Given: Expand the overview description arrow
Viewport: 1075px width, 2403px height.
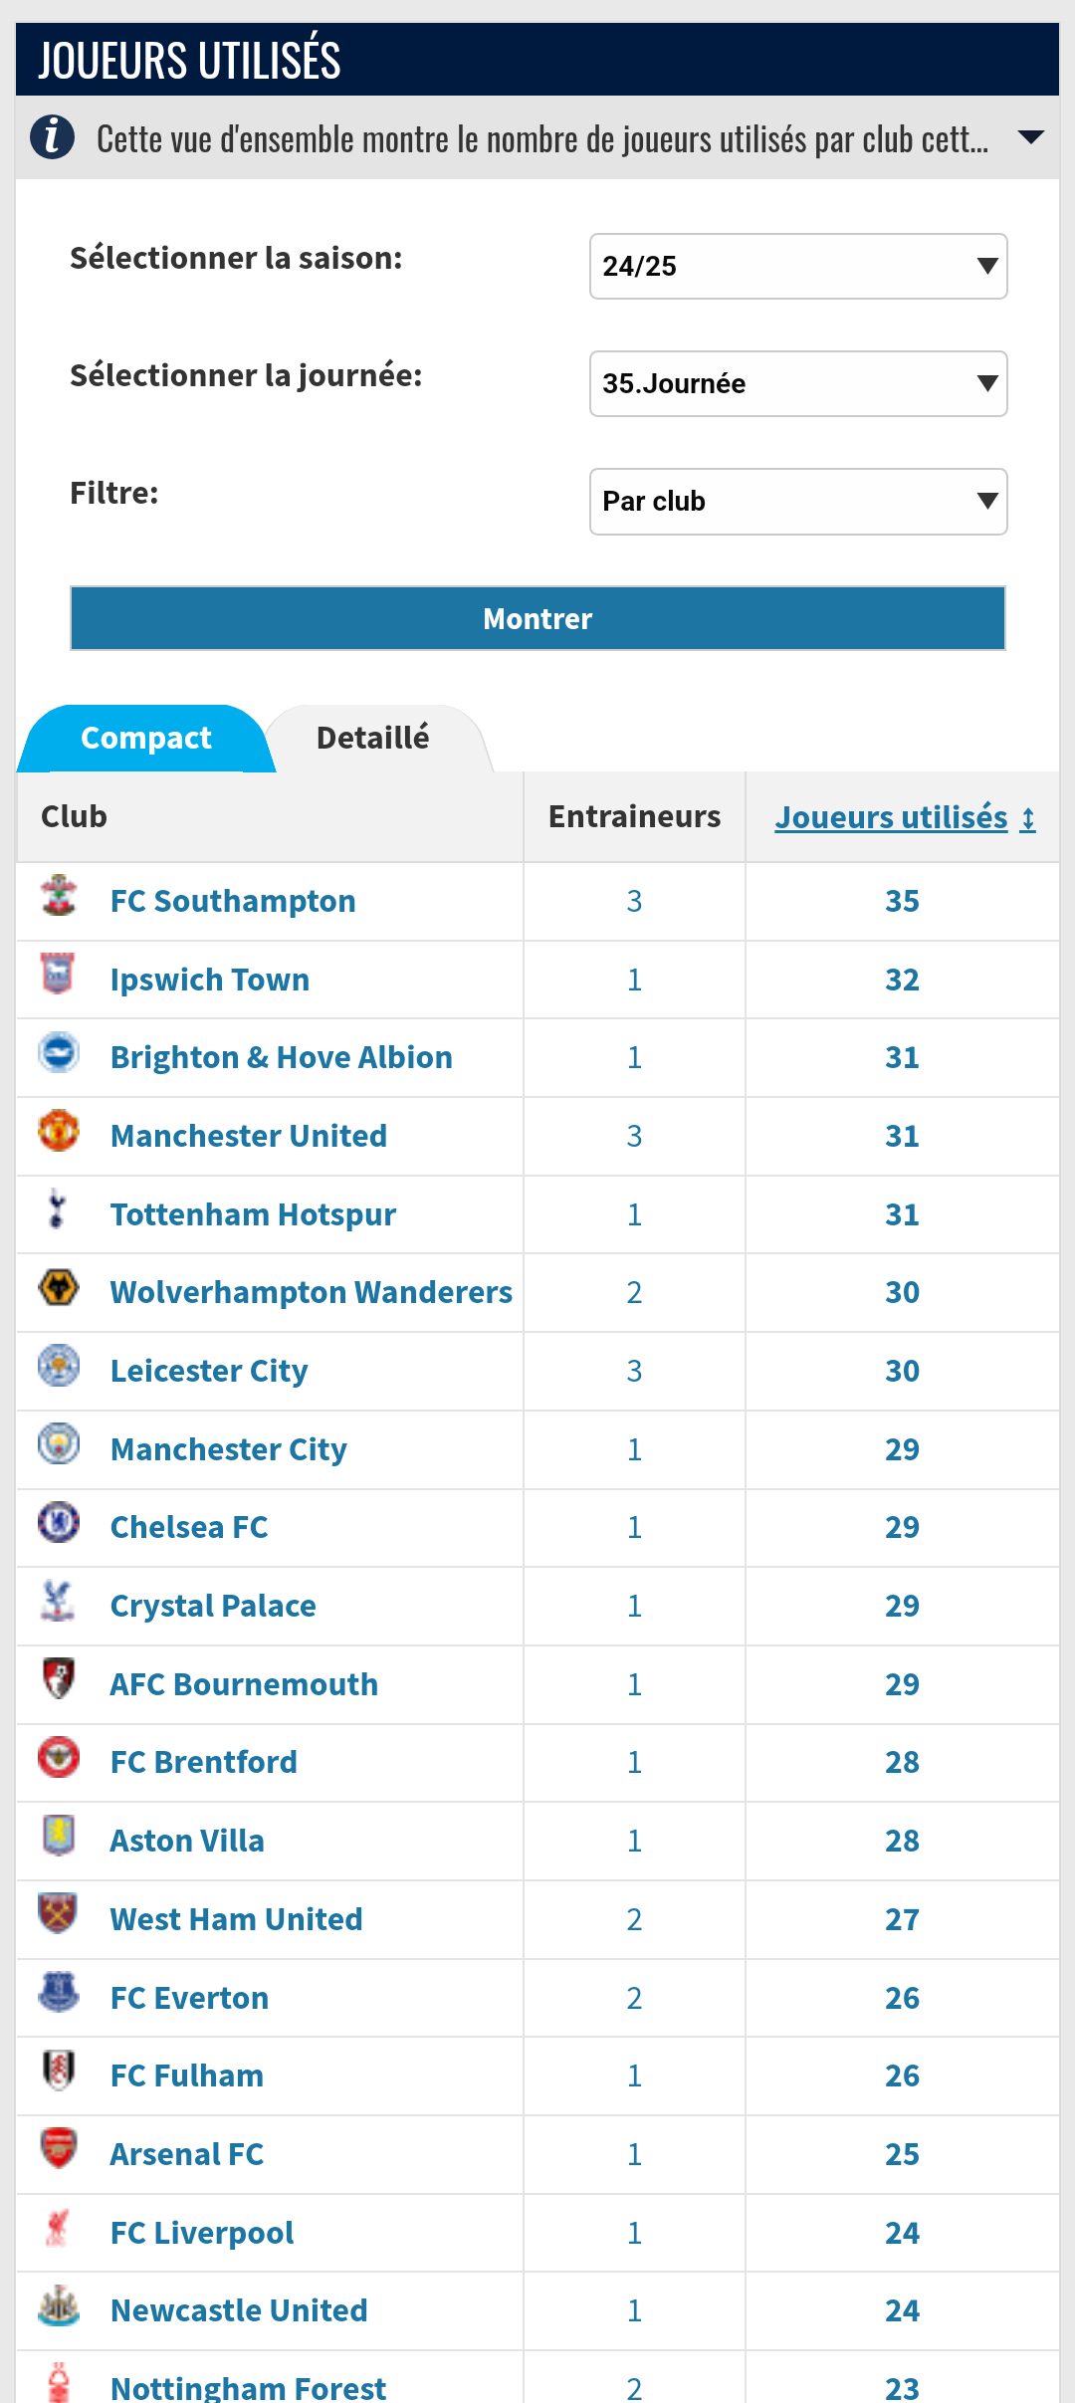Looking at the screenshot, I should coord(1031,137).
